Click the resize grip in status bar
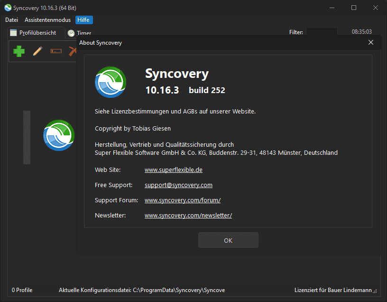Image resolution: width=387 pixels, height=302 pixels. (375, 291)
